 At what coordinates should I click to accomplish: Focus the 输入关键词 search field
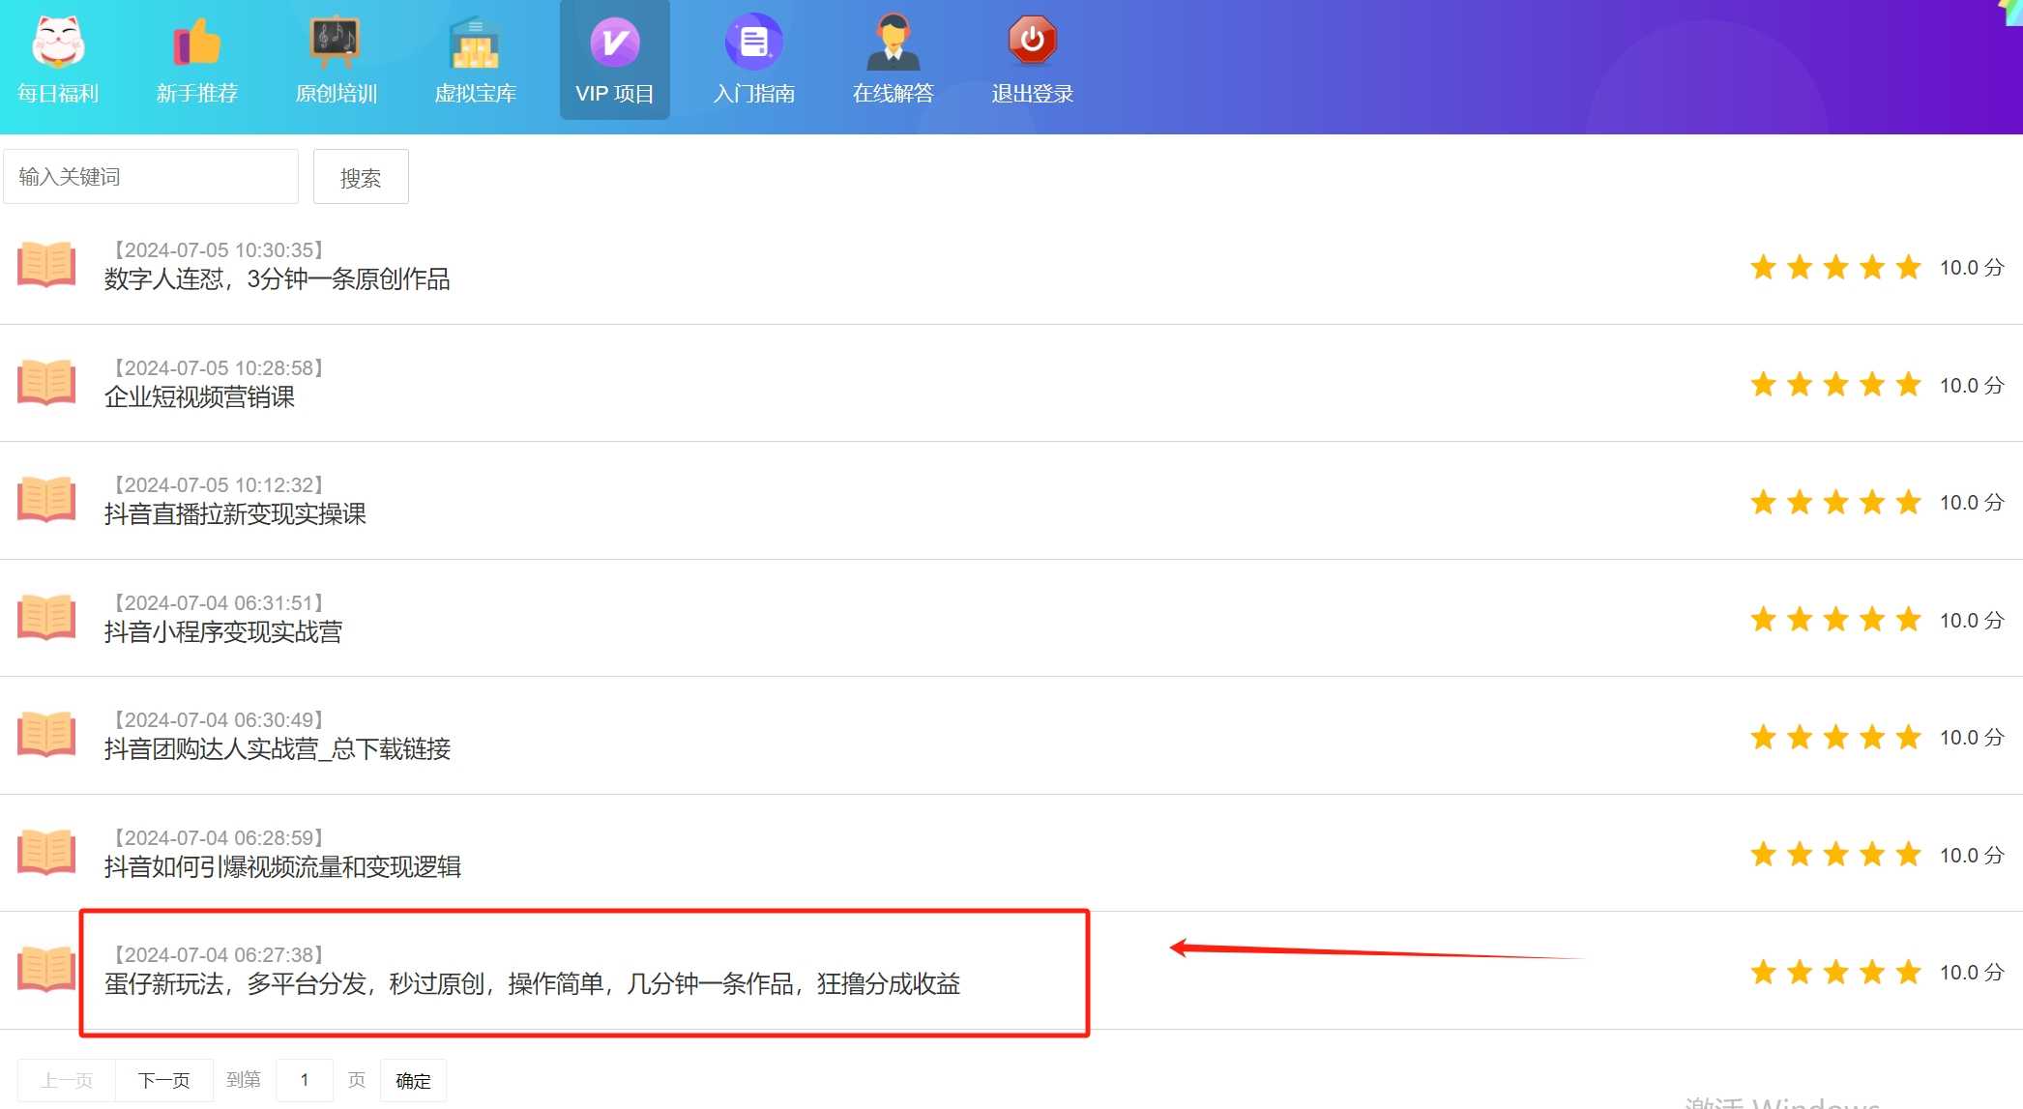click(x=151, y=177)
